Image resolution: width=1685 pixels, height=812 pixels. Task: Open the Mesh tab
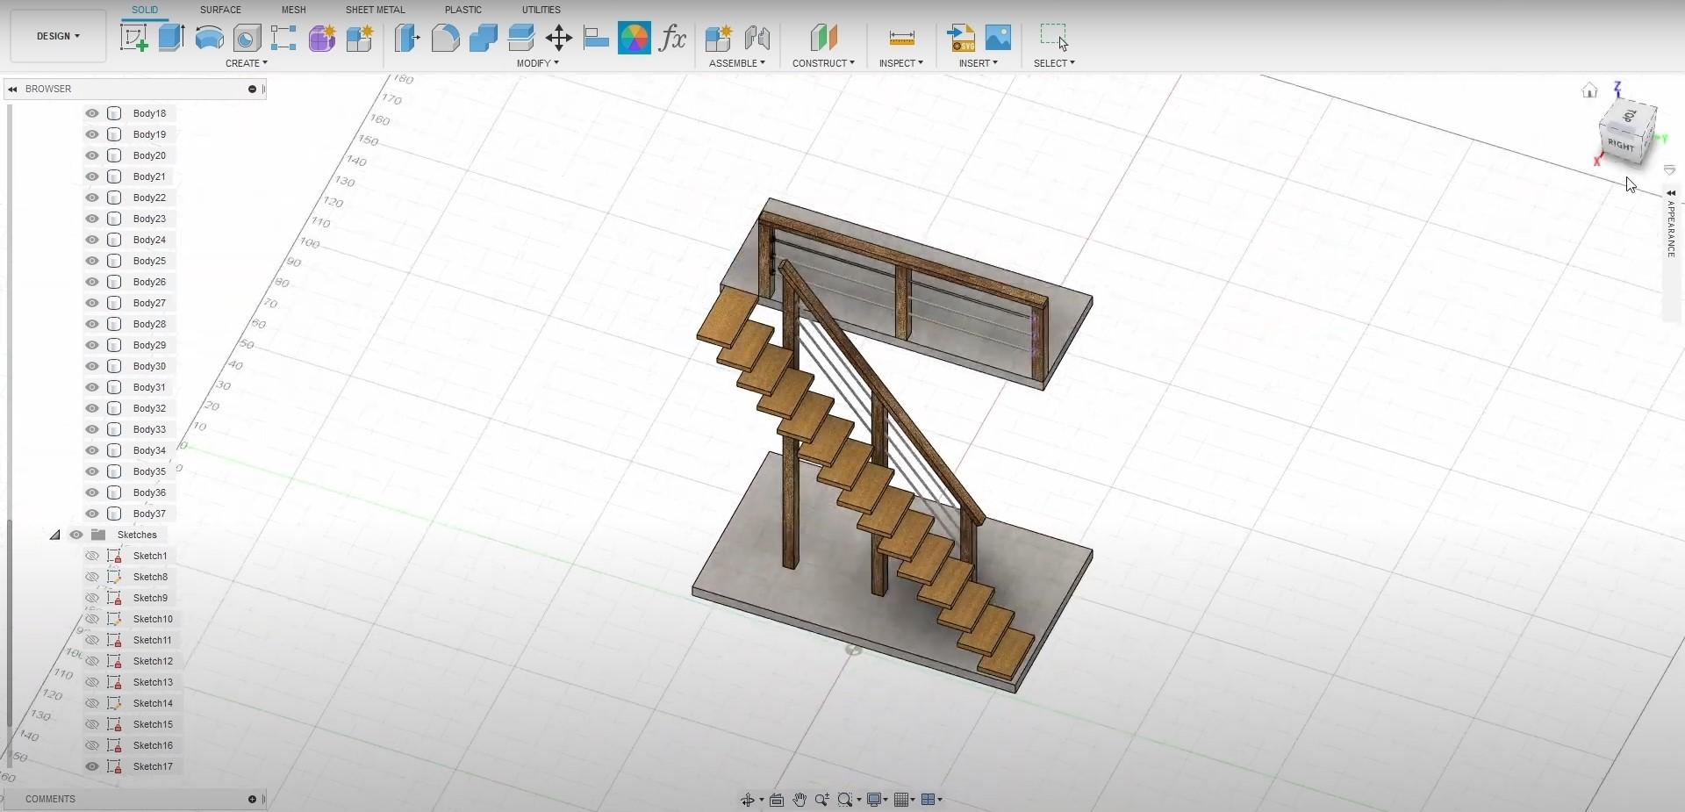(x=293, y=10)
